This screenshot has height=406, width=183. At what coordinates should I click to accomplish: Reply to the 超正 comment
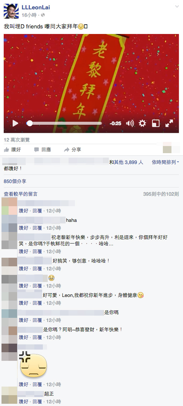click(x=37, y=402)
